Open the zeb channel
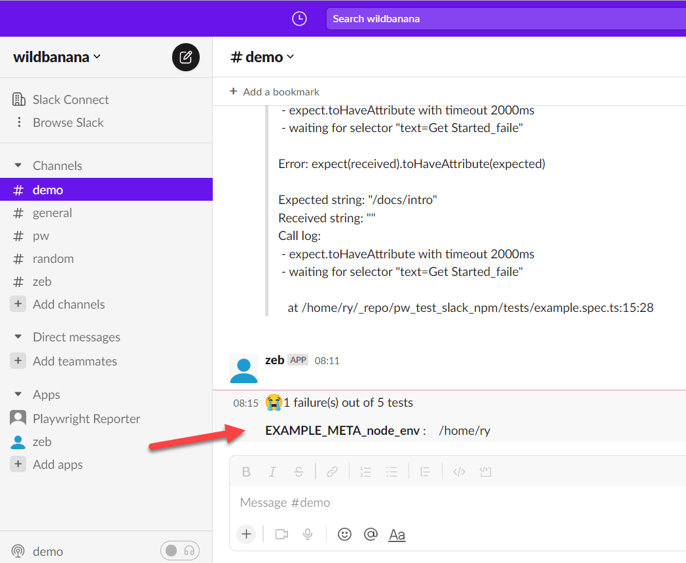This screenshot has height=563, width=686. point(42,281)
